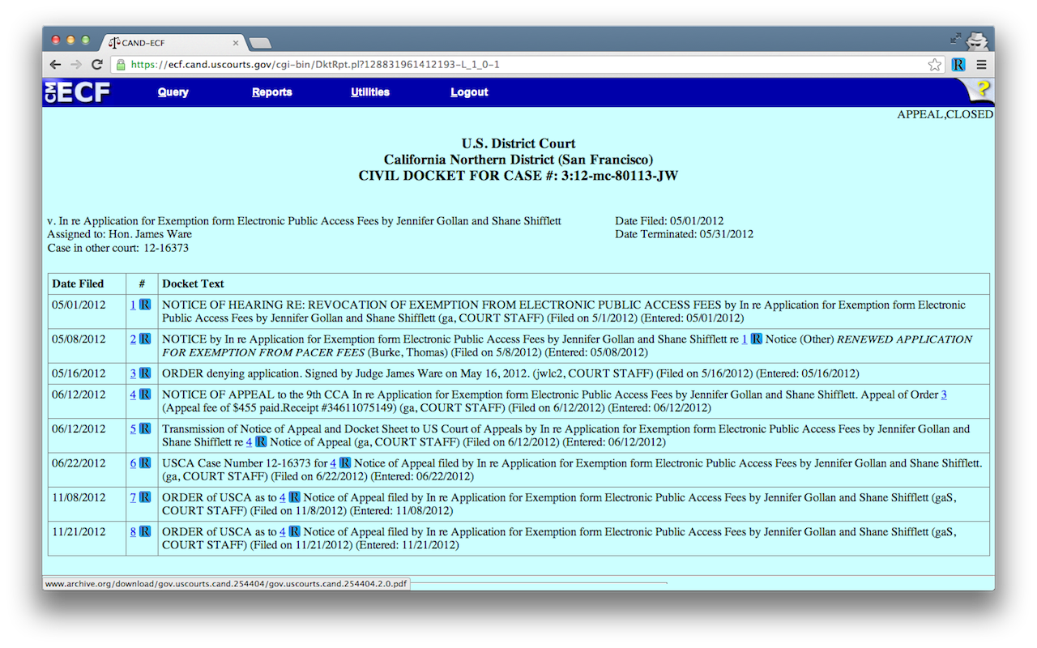
Task: Open document number 4 link in the # column
Action: [133, 394]
